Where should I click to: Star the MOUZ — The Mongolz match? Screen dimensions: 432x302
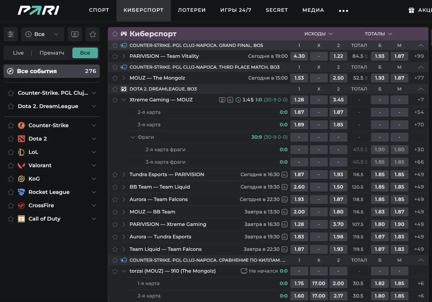click(x=115, y=78)
